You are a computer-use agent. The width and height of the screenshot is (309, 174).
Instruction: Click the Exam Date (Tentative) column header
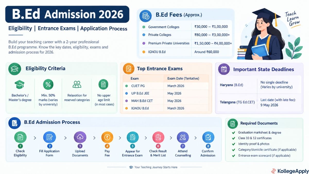[183, 78]
